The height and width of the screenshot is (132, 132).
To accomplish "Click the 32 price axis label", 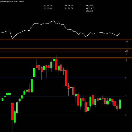I will (125, 78).
